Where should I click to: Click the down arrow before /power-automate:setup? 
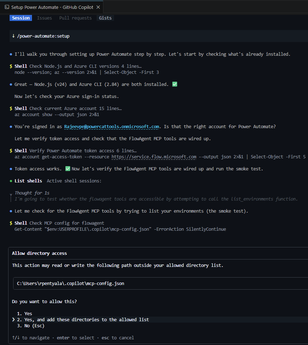tap(13, 36)
